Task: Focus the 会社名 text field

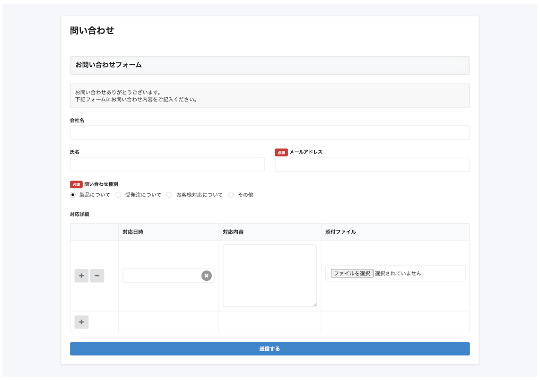Action: coord(270,133)
